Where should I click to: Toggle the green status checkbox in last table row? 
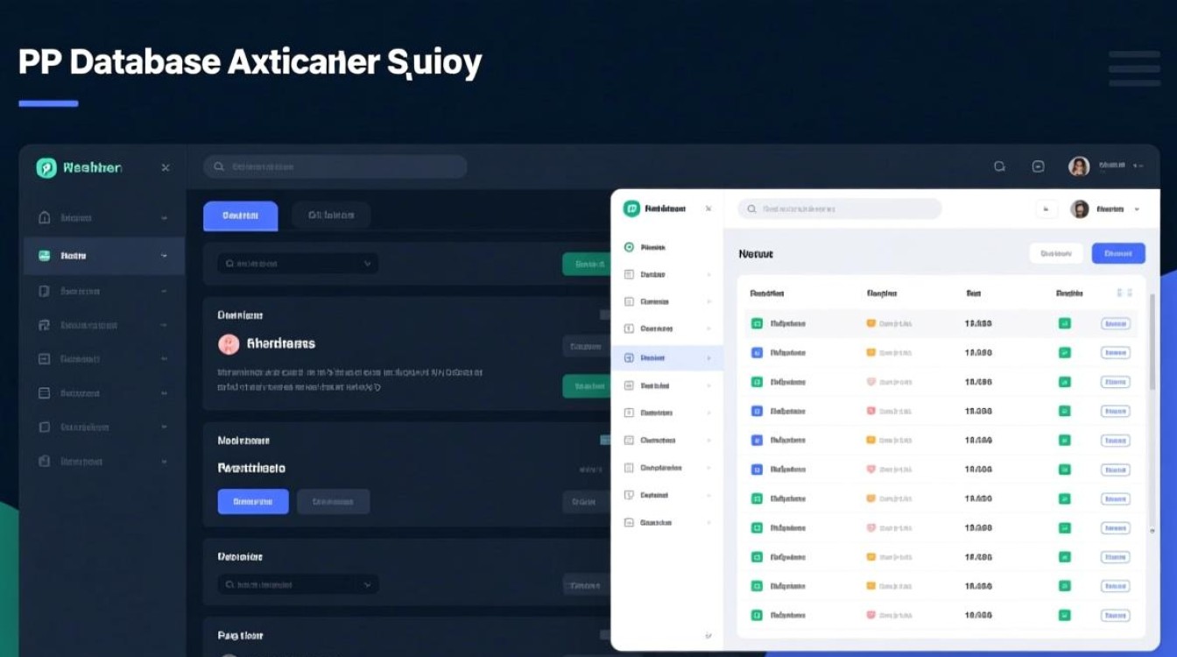pos(1065,616)
